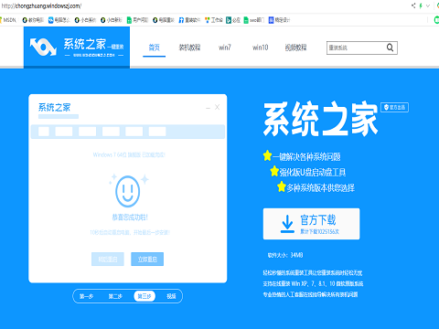
Task: Open the seo部门 bookmark
Action: (254, 20)
